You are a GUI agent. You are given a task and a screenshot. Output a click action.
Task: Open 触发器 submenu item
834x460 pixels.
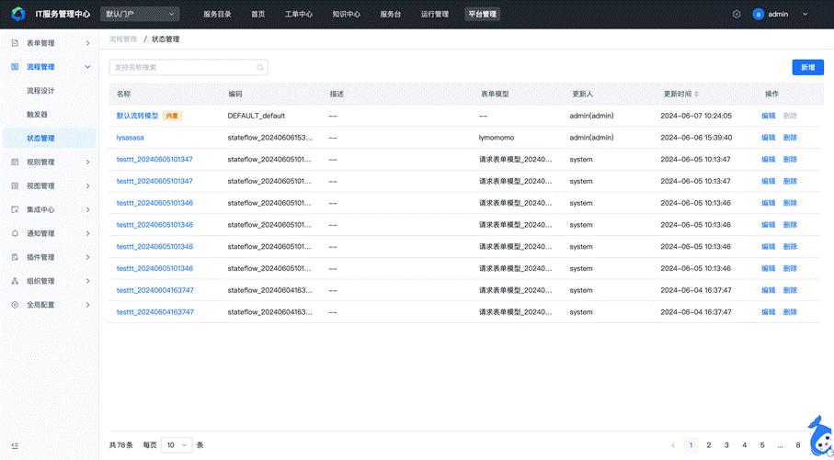point(37,114)
